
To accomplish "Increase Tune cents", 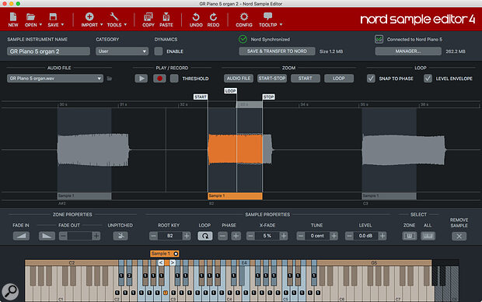I will tap(334, 236).
